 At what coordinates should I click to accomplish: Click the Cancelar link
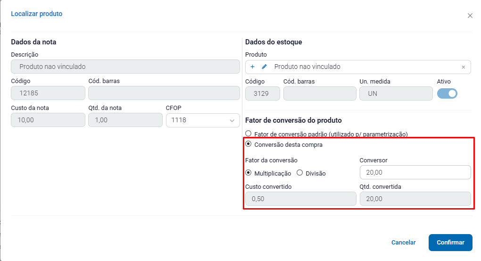pos(403,243)
